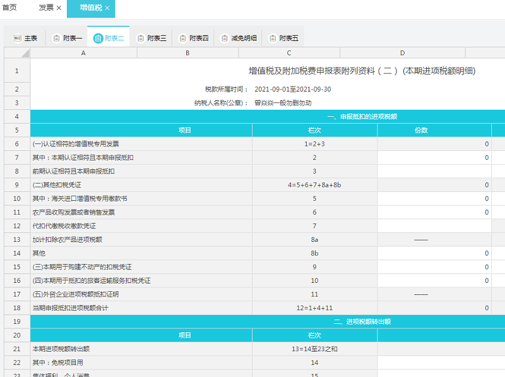
Task: Click the 减免明细 clipboard icon
Action: (224, 39)
